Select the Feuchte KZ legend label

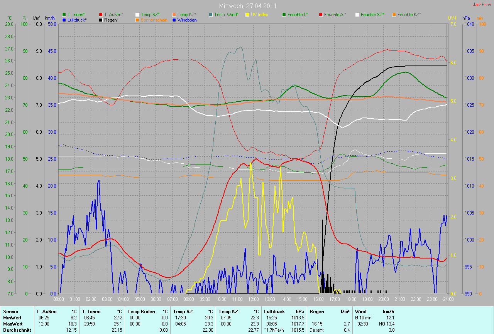(x=409, y=15)
